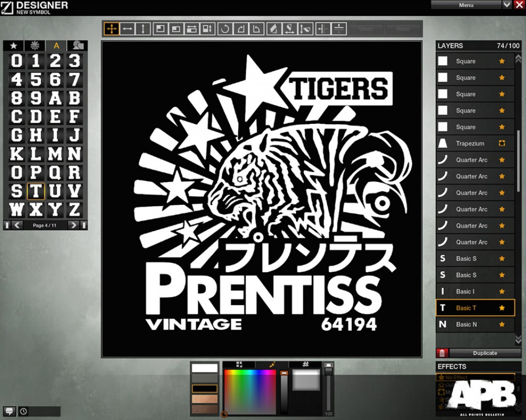
Task: Go to previous symbol page arrow
Action: point(17,225)
